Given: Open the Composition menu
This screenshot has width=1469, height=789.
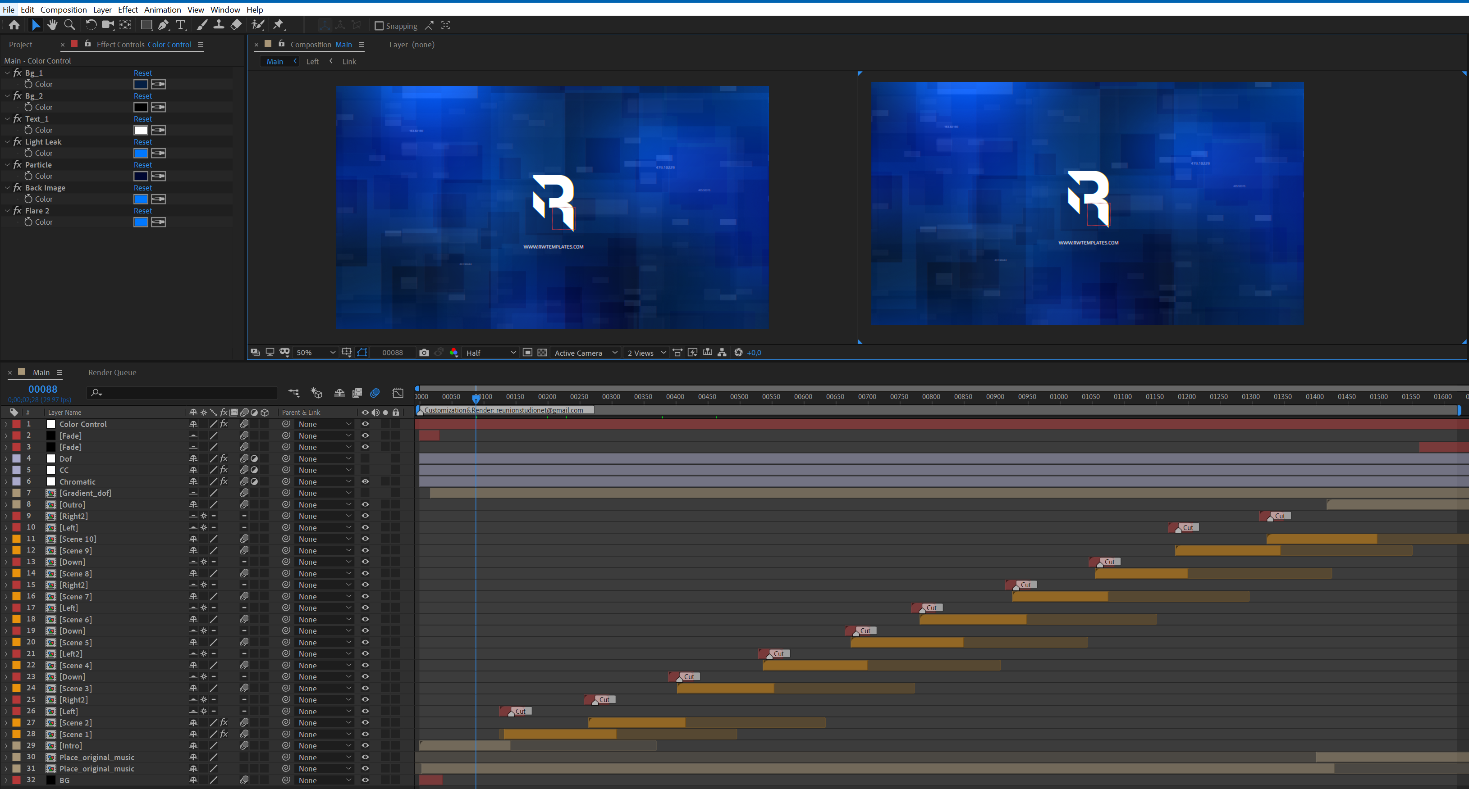Looking at the screenshot, I should click(x=63, y=10).
